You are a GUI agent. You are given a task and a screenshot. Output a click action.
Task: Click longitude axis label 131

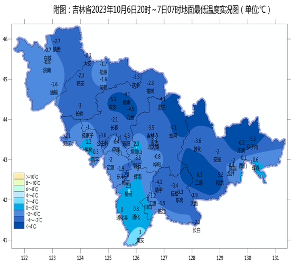[x=276, y=258]
